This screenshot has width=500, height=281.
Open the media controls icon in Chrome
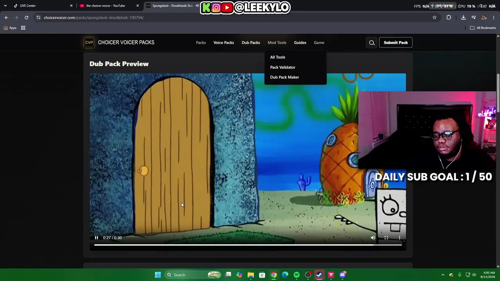tap(473, 18)
